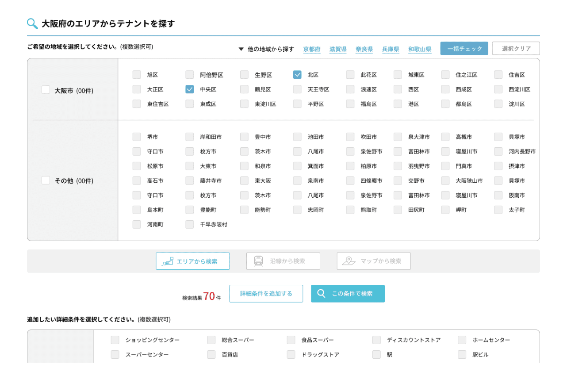Select the 食品スーパー checkbox
Viewport: 567px width, 368px height.
pos(291,340)
